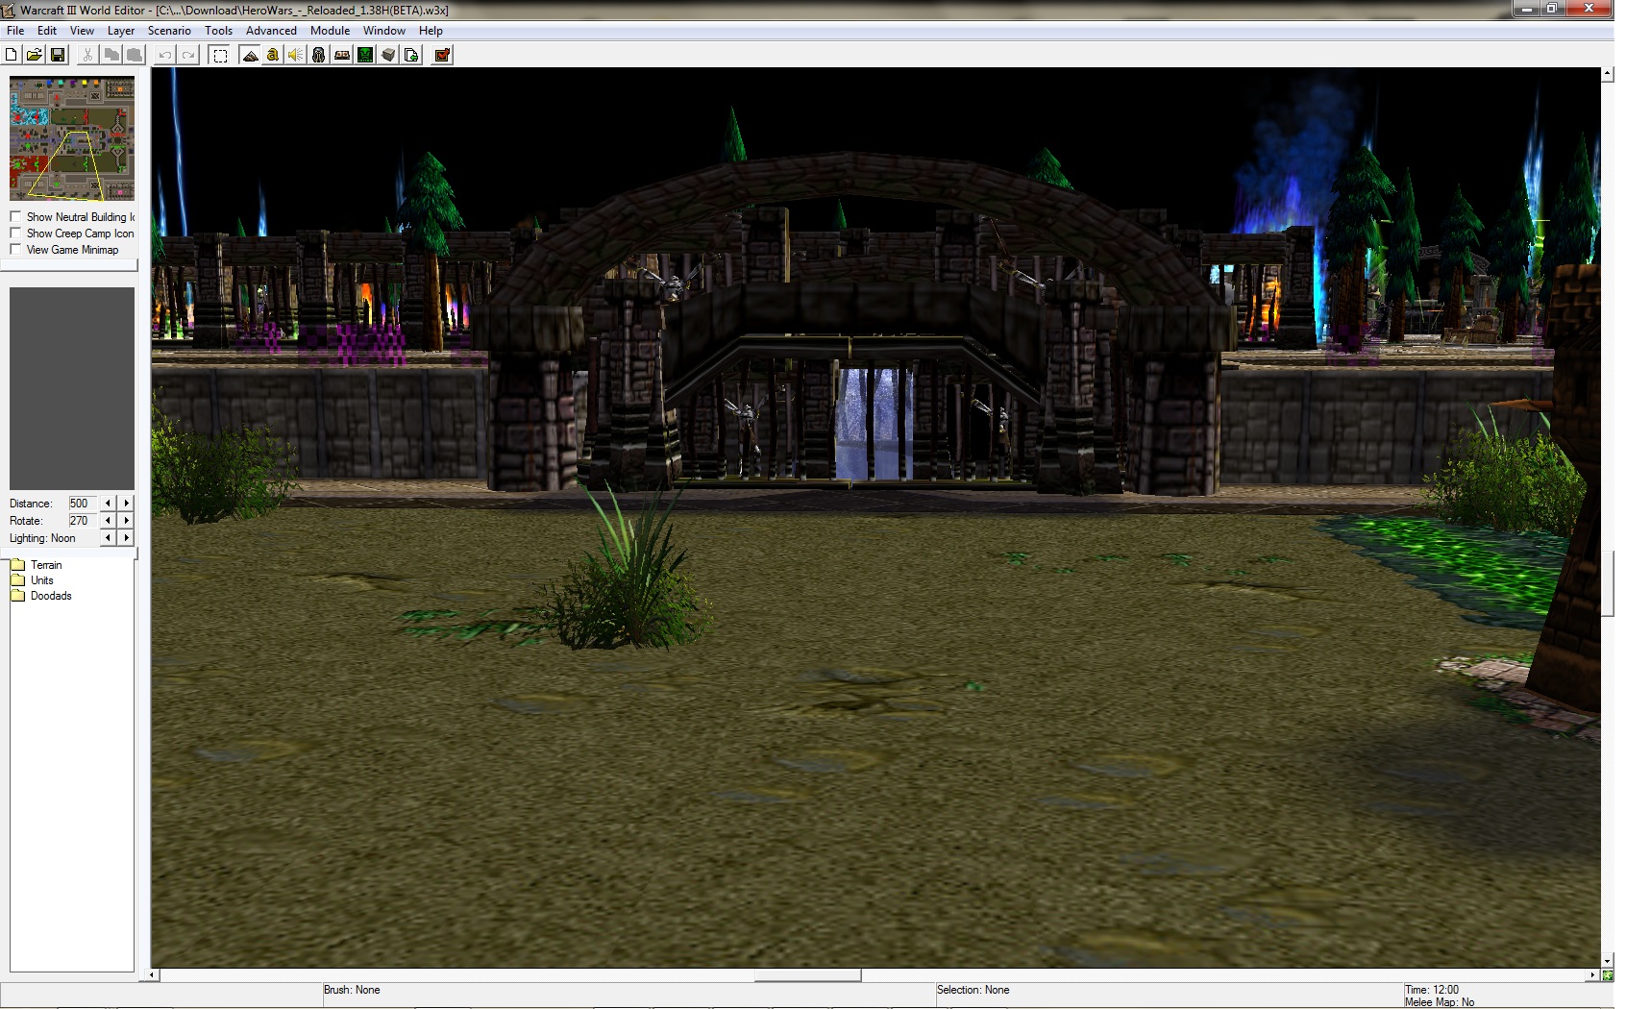Click the horizontal scrollbar left arrow

152,975
